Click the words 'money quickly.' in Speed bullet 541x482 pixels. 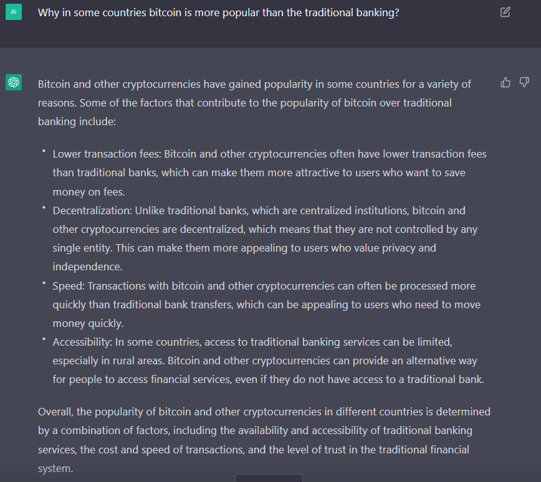pyautogui.click(x=88, y=323)
